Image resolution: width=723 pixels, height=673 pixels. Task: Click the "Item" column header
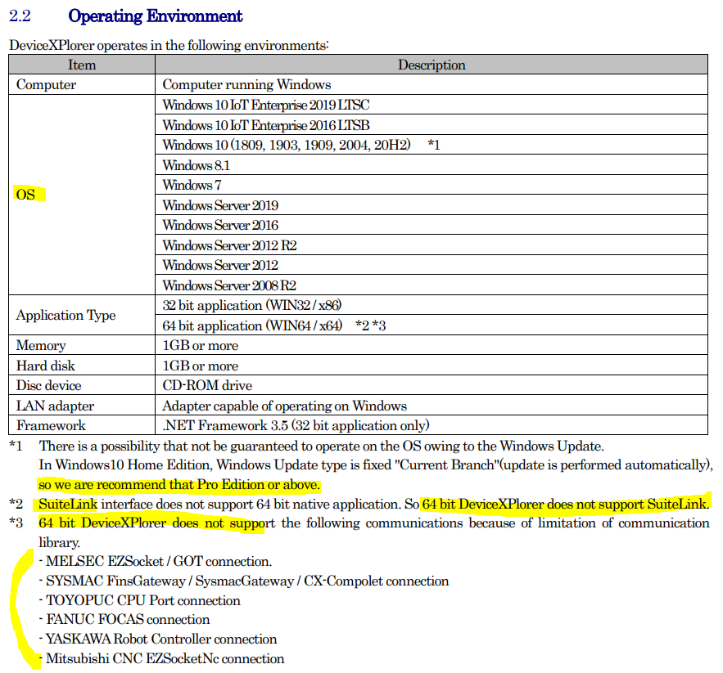(x=82, y=65)
